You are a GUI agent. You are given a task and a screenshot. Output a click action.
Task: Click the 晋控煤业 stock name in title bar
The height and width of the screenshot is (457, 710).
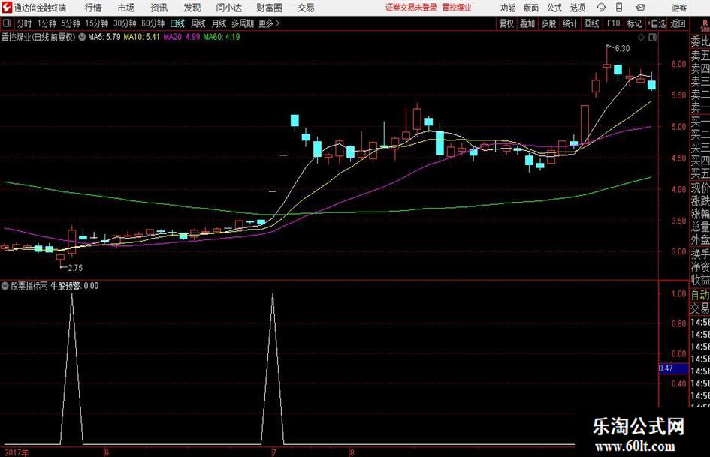pyautogui.click(x=457, y=8)
